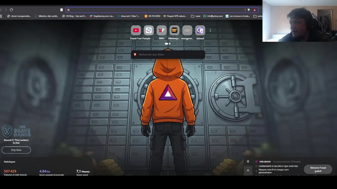Screen dimensions: 337x189
Task: Open the apps grid in bookmarks bar
Action: pyautogui.click(x=1, y=16)
